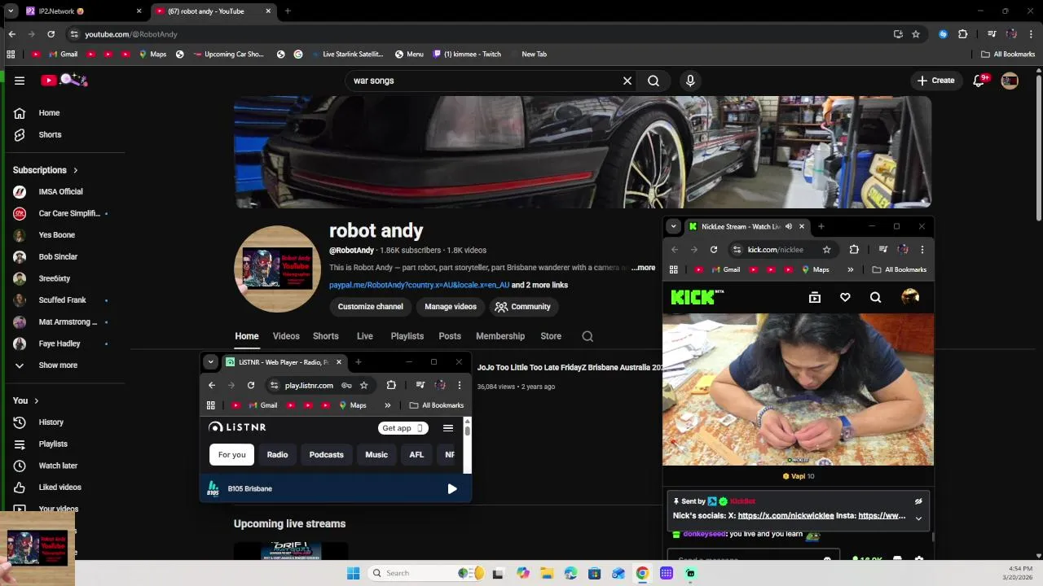Viewport: 1043px width, 586px height.
Task: Open the Community button
Action: coord(523,307)
